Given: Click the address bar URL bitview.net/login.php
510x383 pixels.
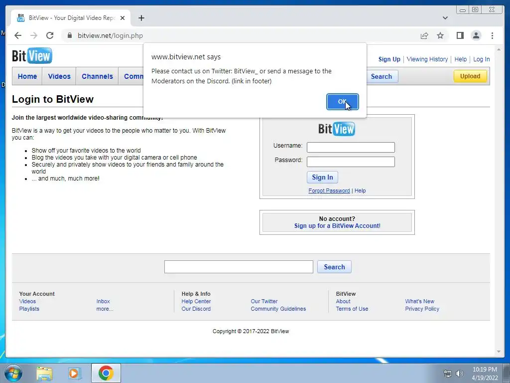Looking at the screenshot, I should (110, 35).
